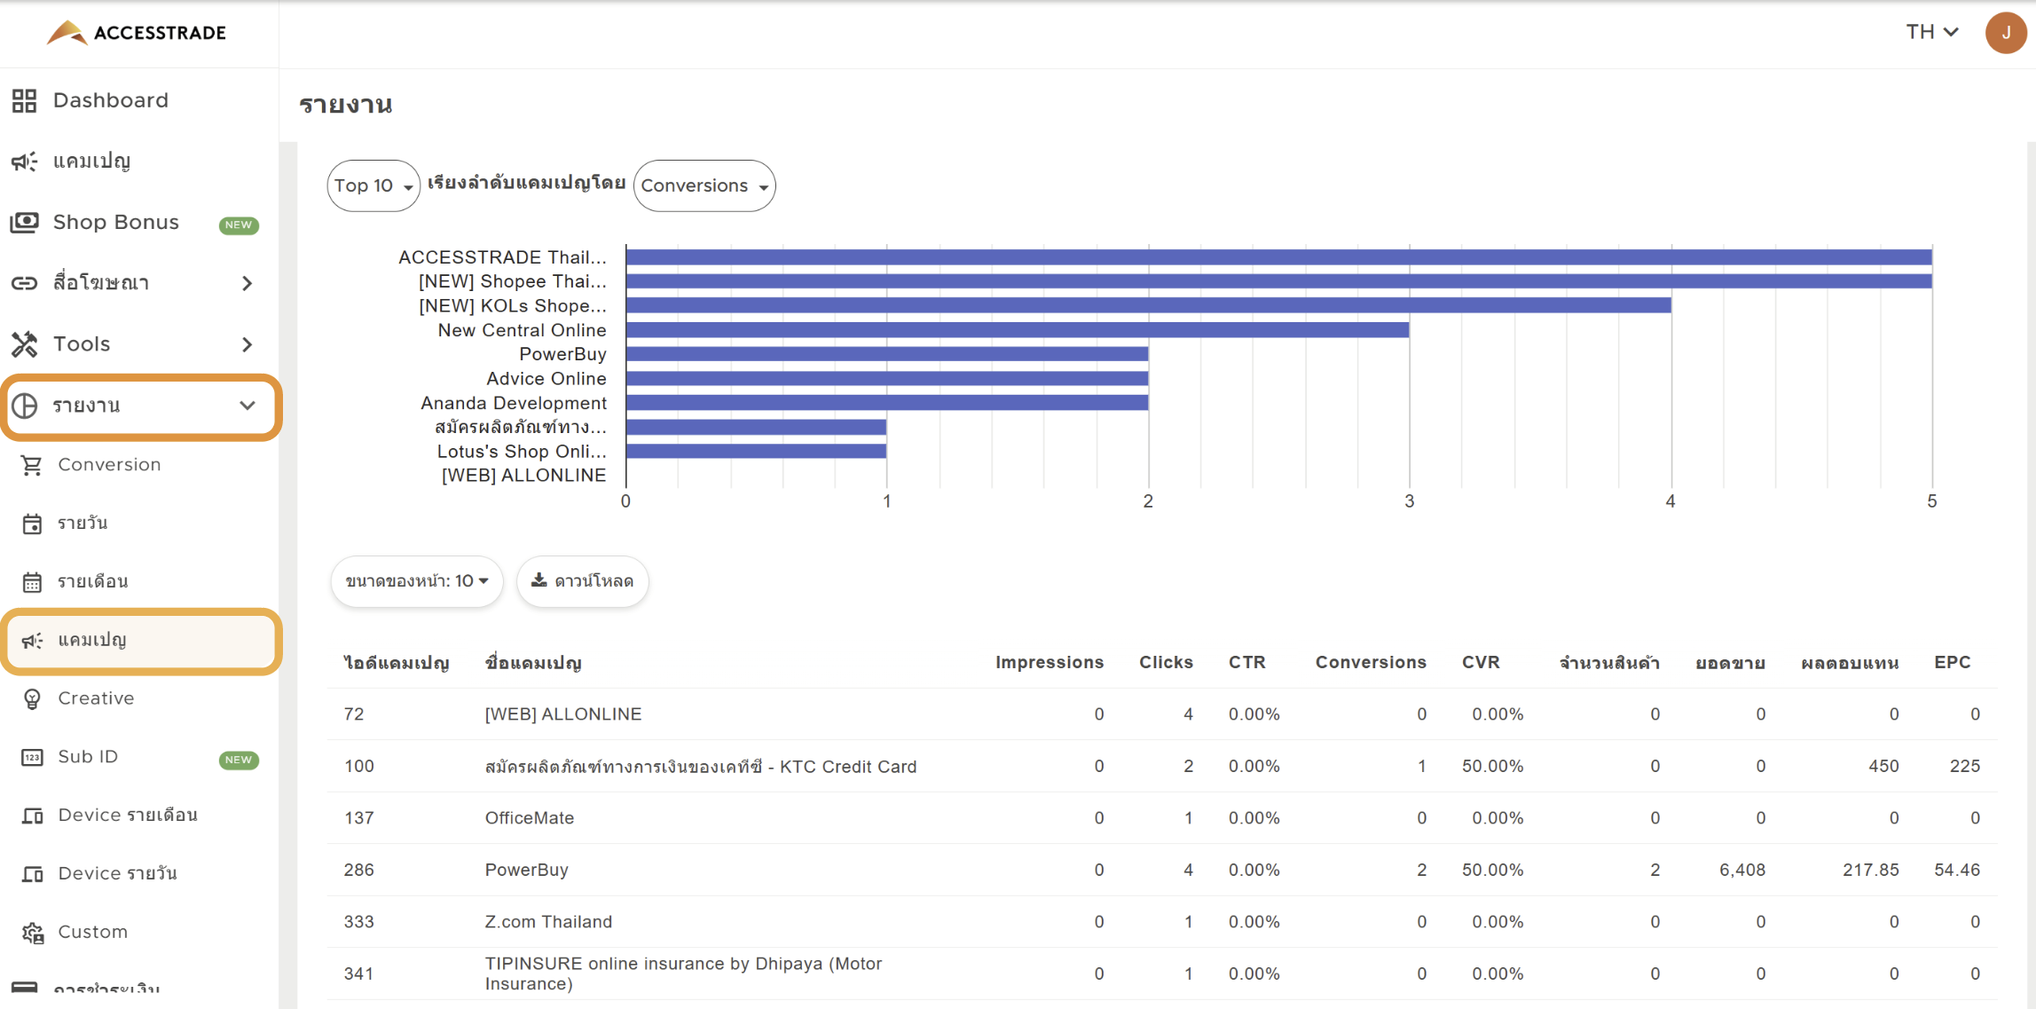Sort by CTR column header

tap(1246, 663)
